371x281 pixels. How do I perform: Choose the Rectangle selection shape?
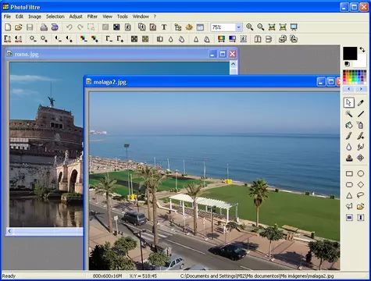pyautogui.click(x=349, y=173)
